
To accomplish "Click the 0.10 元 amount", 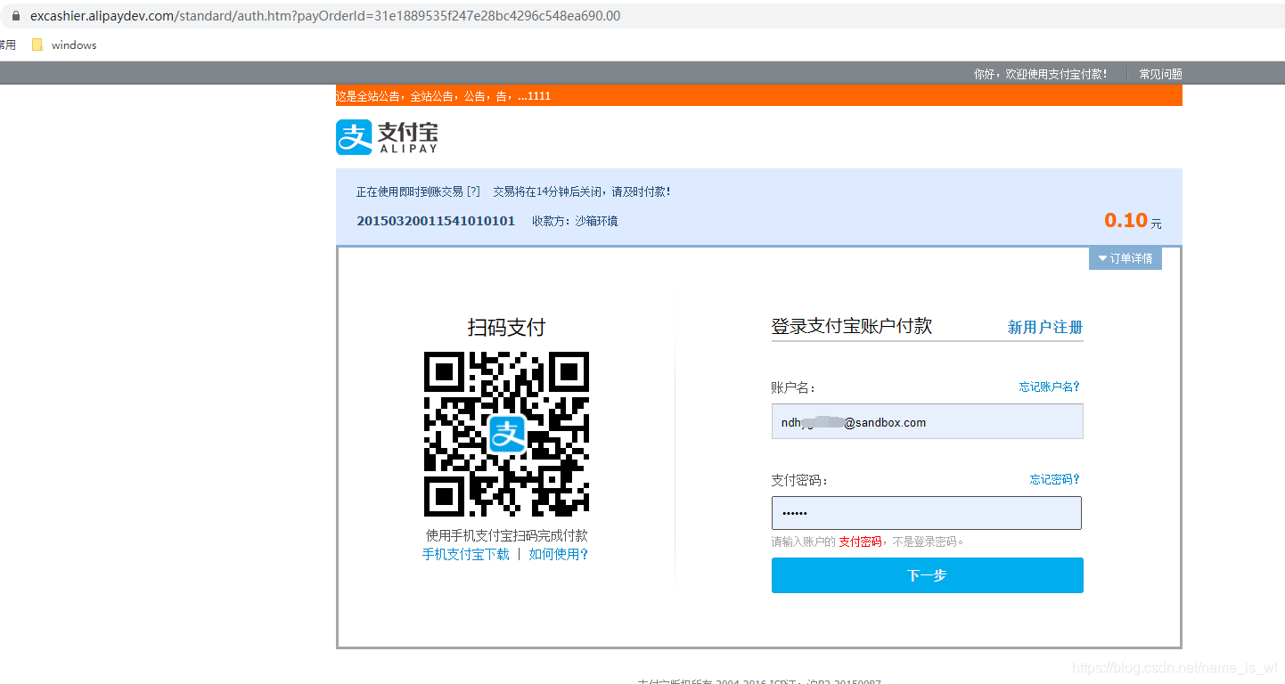I will click(x=1133, y=221).
